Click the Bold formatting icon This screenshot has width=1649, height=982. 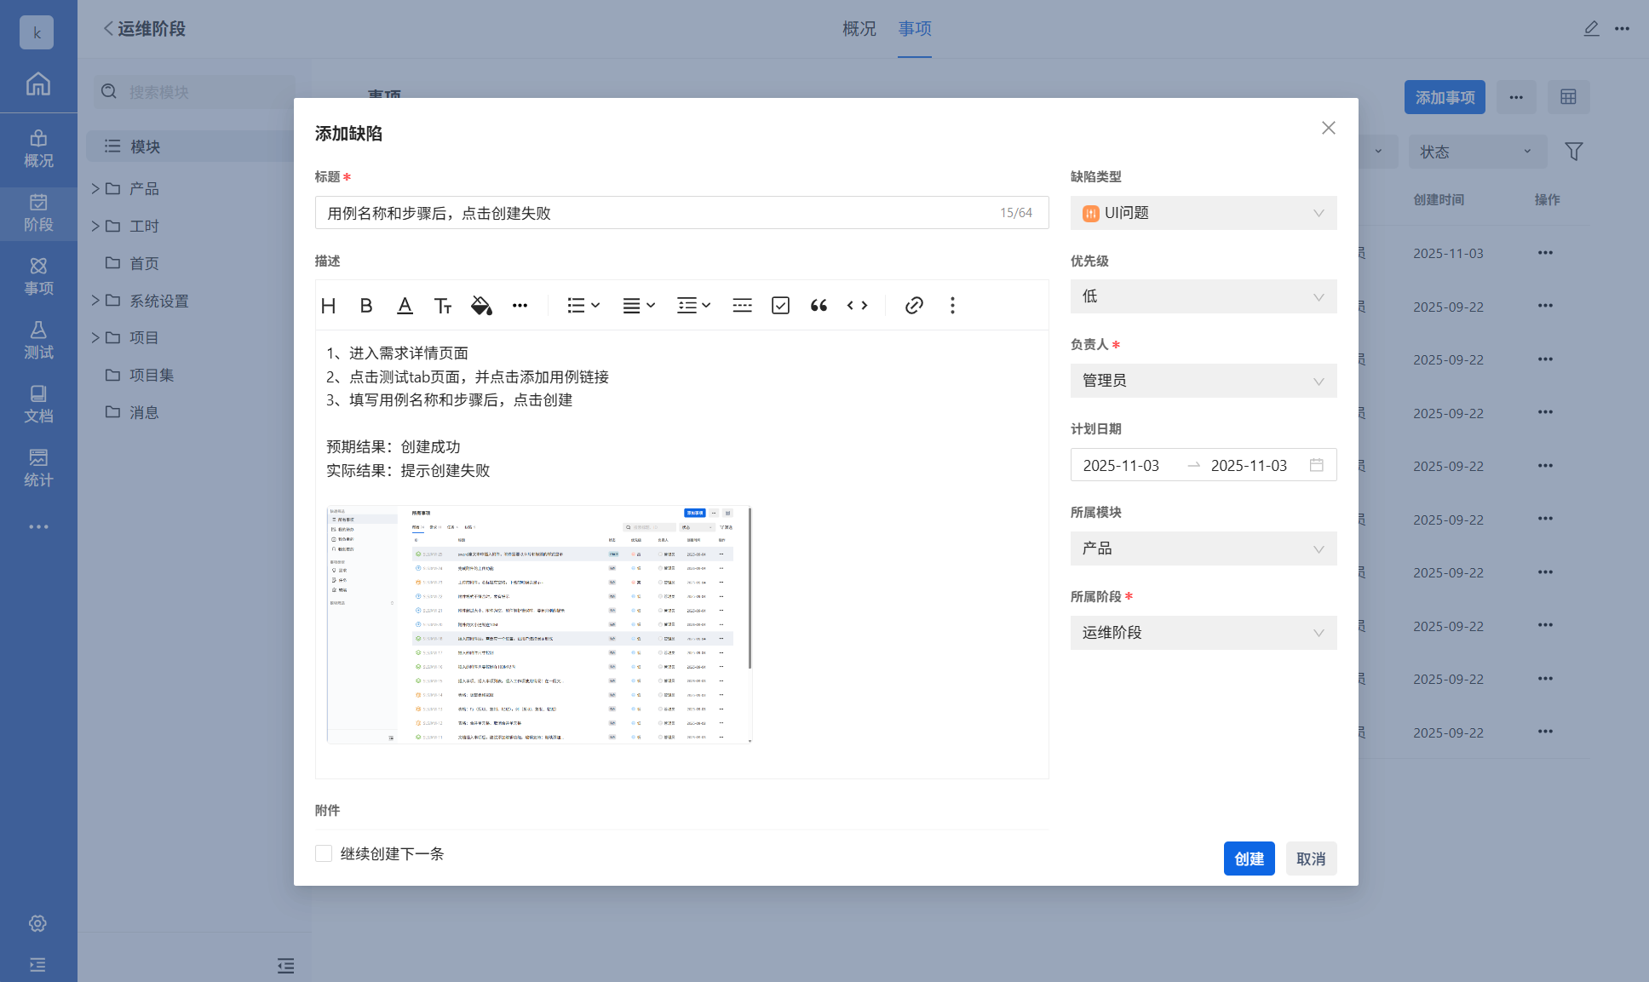(366, 306)
